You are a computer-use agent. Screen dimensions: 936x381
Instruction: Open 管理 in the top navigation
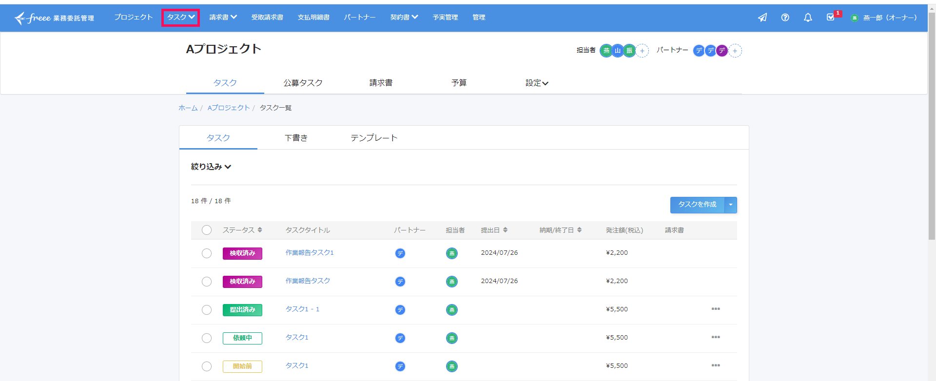(479, 18)
